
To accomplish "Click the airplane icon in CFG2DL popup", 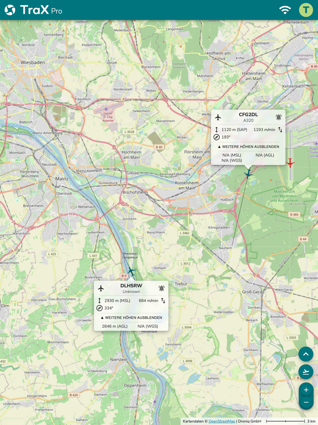I will [x=218, y=117].
